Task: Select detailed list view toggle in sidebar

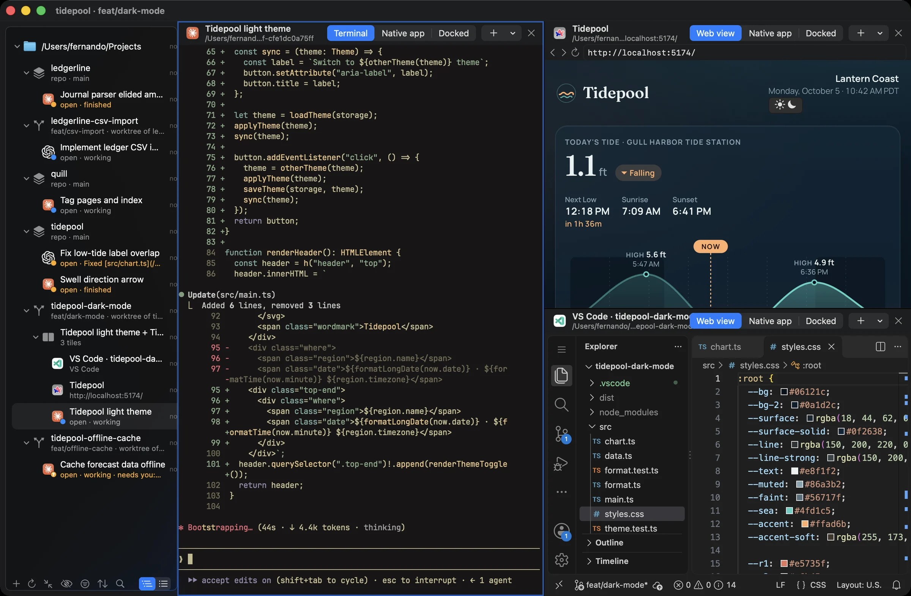Action: (147, 584)
